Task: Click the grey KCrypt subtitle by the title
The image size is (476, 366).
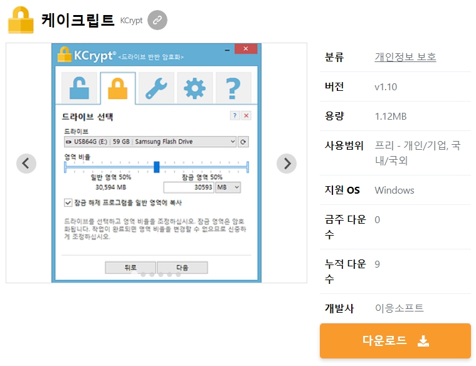Action: pyautogui.click(x=131, y=21)
